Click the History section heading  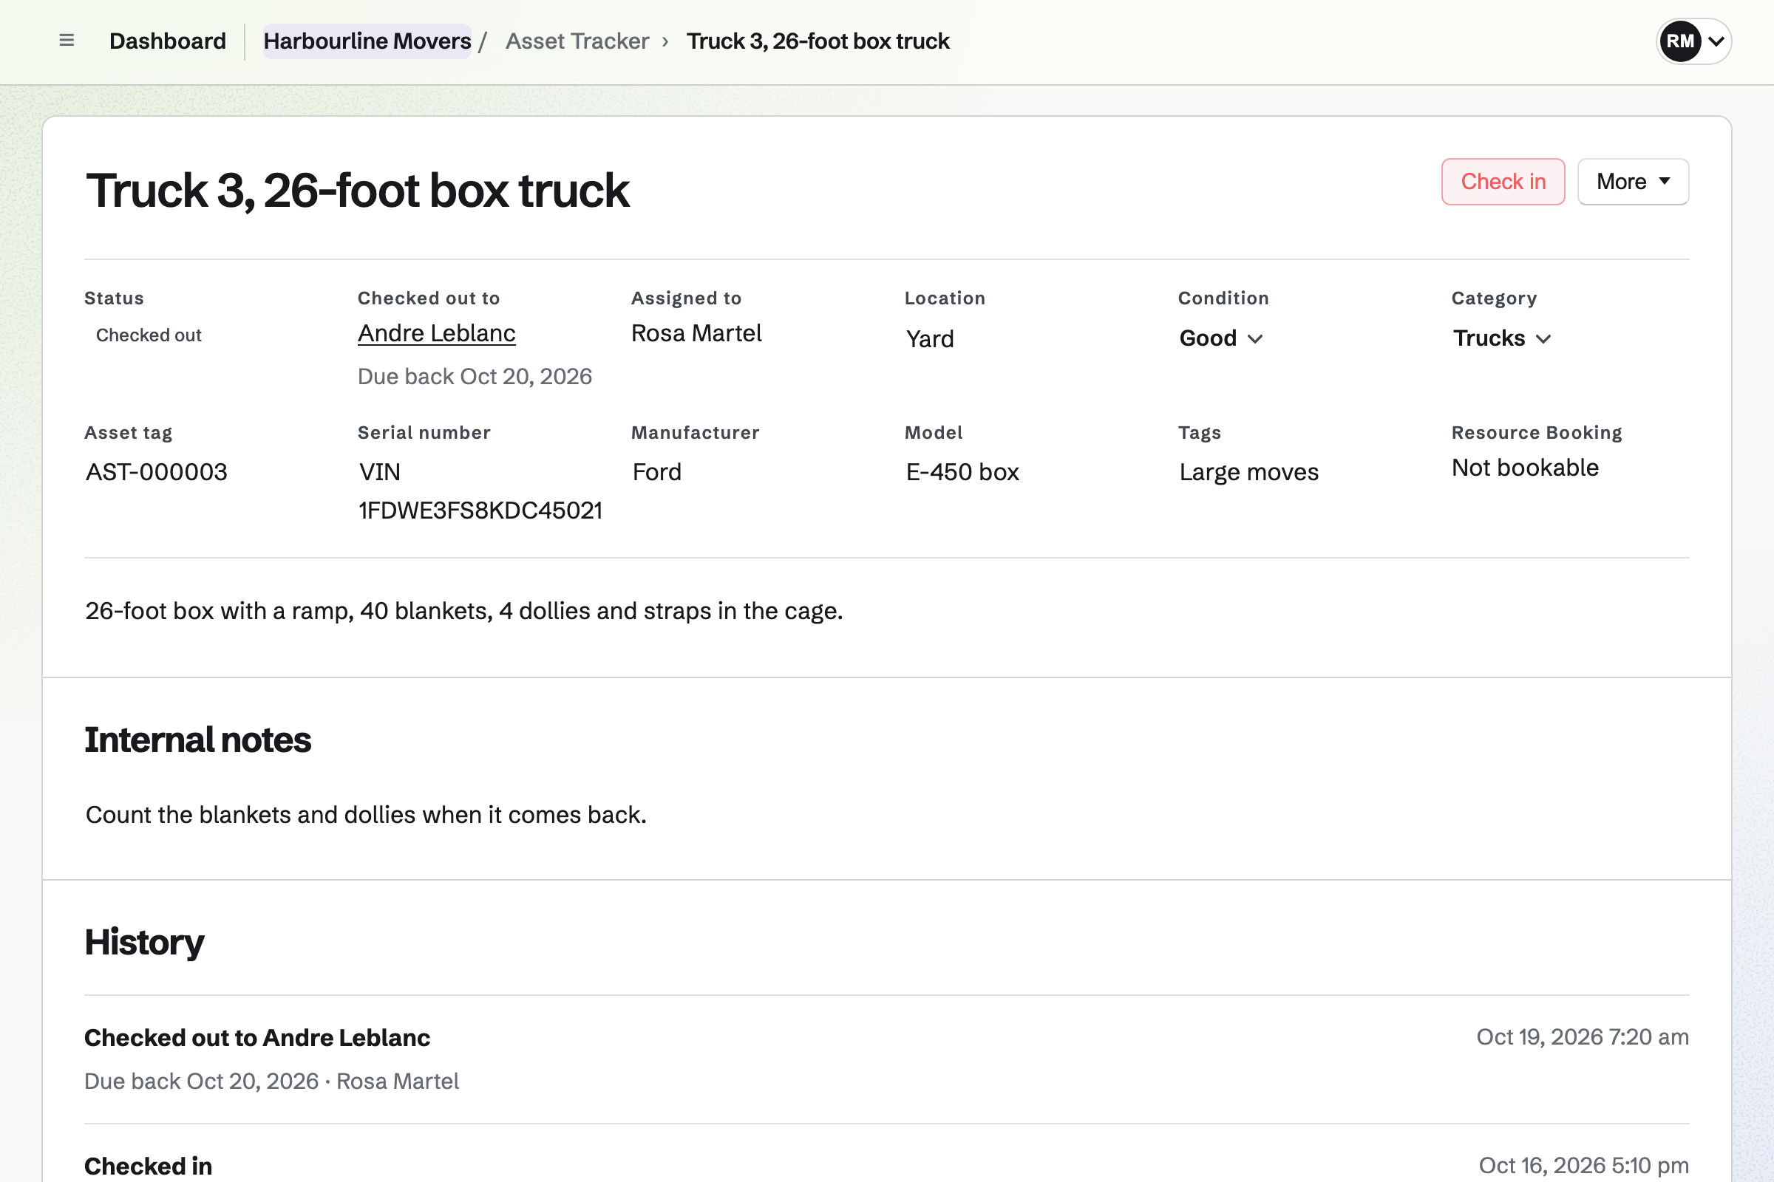(144, 943)
